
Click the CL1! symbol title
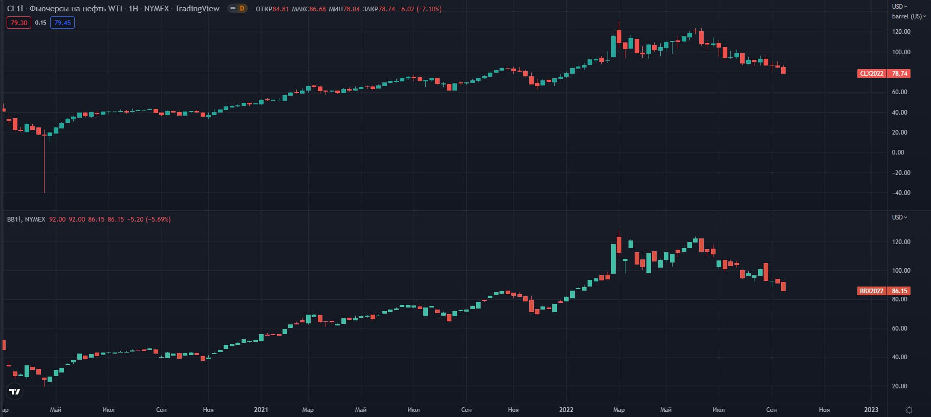(x=15, y=9)
